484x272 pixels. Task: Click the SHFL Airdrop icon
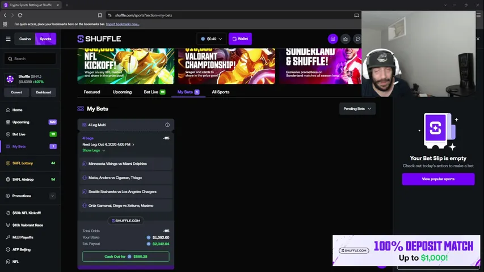[x=8, y=180]
